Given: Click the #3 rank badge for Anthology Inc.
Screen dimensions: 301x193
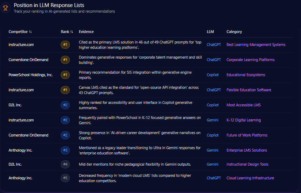Looking at the screenshot, I should click(x=65, y=150).
